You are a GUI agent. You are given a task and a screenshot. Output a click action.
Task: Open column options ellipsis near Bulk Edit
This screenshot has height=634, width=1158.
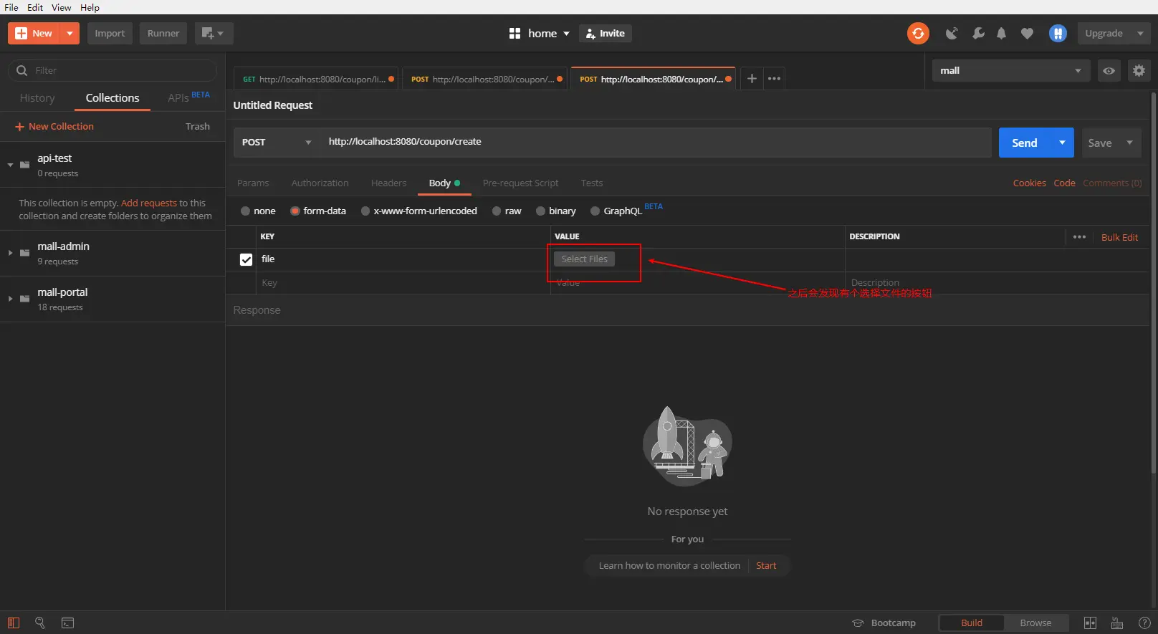[x=1079, y=237]
